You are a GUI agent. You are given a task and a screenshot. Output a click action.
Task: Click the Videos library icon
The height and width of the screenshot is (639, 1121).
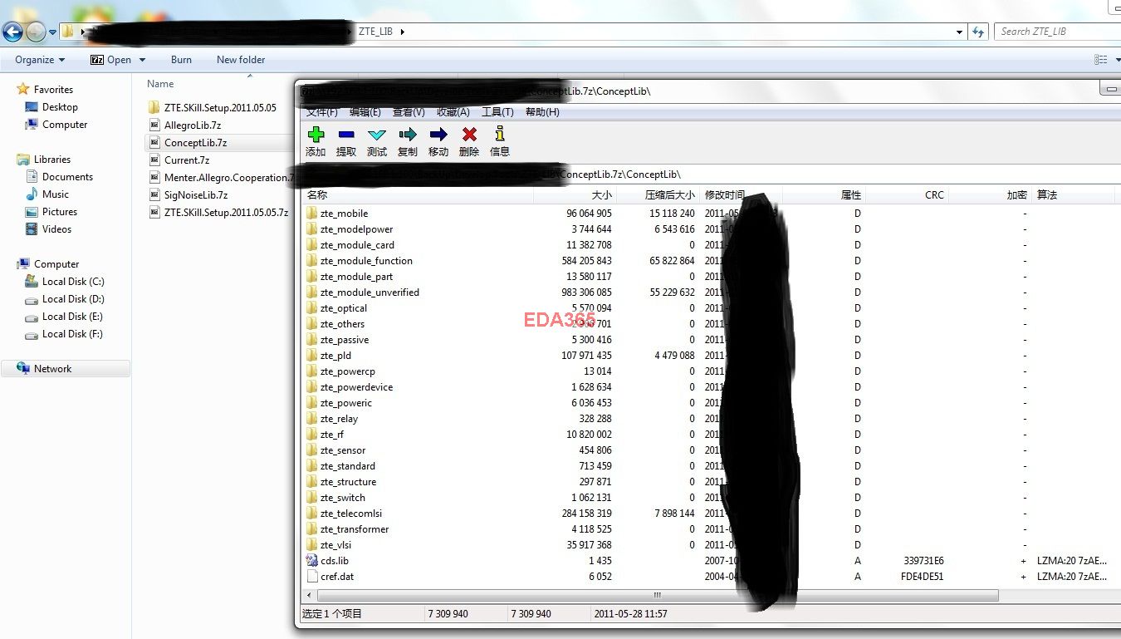click(32, 229)
